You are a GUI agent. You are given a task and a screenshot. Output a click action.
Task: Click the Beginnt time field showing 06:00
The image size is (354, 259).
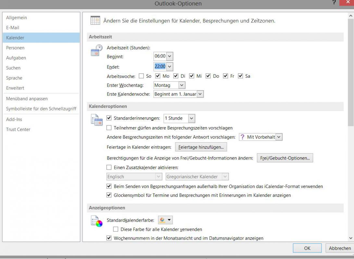[160, 56]
